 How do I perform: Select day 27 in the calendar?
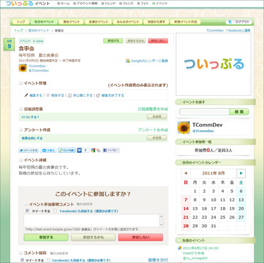click(241, 217)
